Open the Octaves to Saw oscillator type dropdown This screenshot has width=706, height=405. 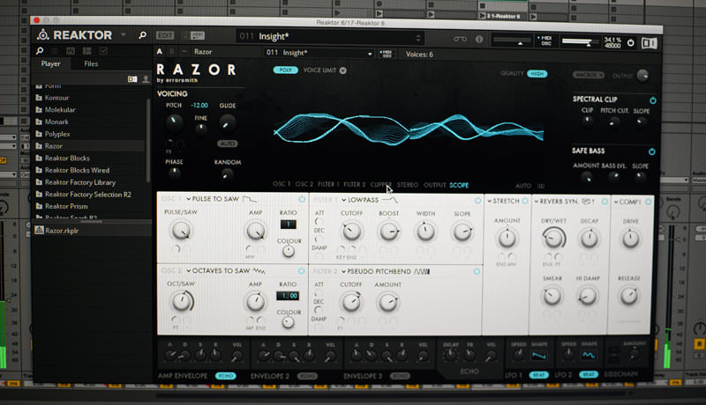(189, 271)
